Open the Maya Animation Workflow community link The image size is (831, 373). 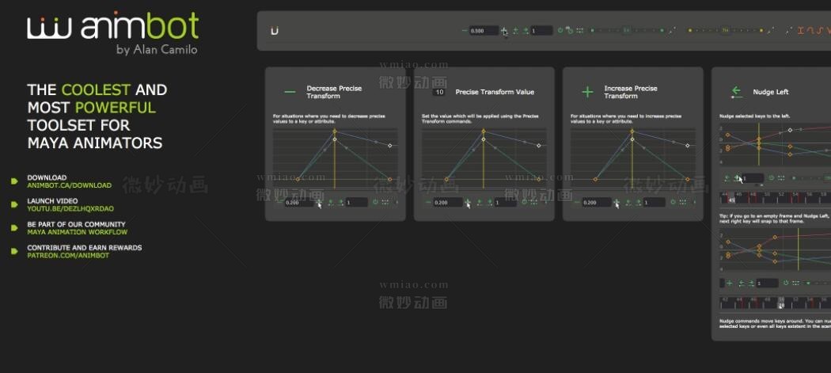pos(78,232)
